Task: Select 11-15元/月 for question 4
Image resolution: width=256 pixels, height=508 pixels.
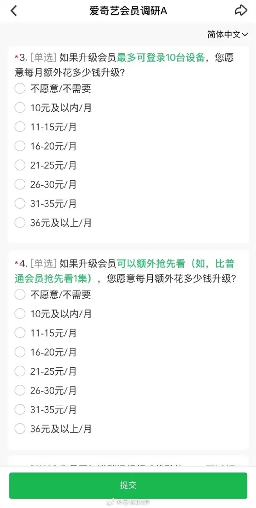Action: click(20, 333)
